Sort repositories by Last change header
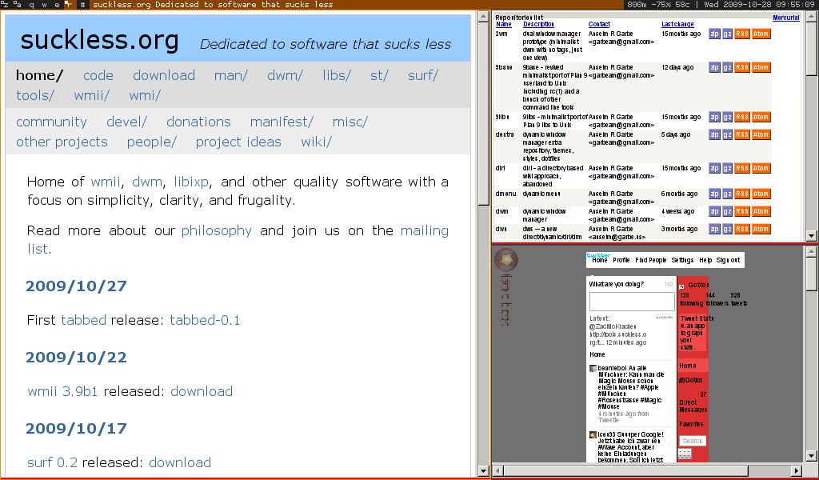 click(x=677, y=25)
